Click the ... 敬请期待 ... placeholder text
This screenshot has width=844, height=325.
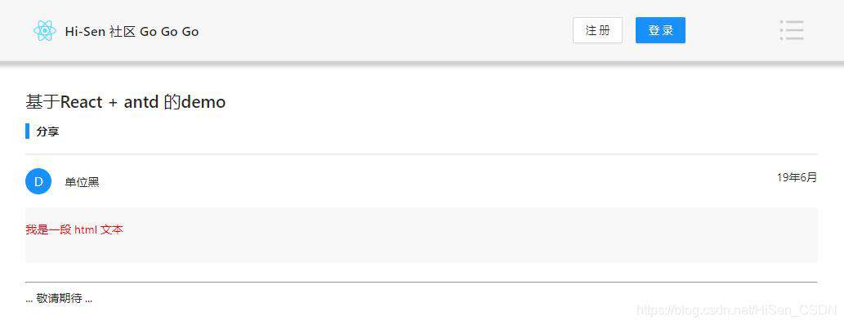click(59, 299)
